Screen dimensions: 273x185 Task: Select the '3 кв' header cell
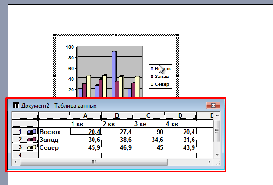click(149, 124)
